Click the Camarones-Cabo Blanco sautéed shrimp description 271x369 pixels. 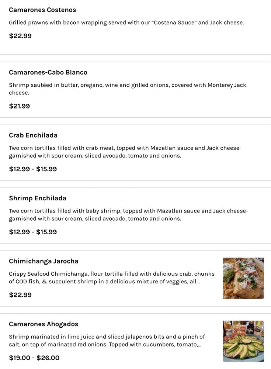point(127,89)
